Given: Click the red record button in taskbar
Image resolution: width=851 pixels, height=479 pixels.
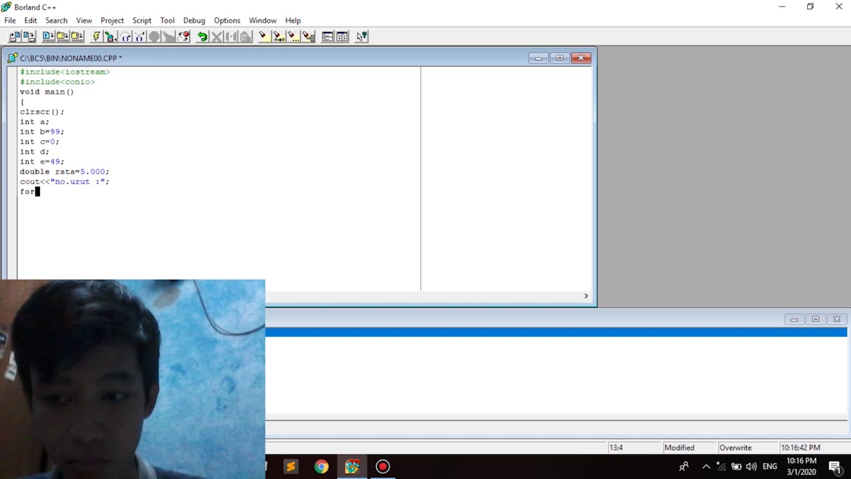Looking at the screenshot, I should coord(382,467).
